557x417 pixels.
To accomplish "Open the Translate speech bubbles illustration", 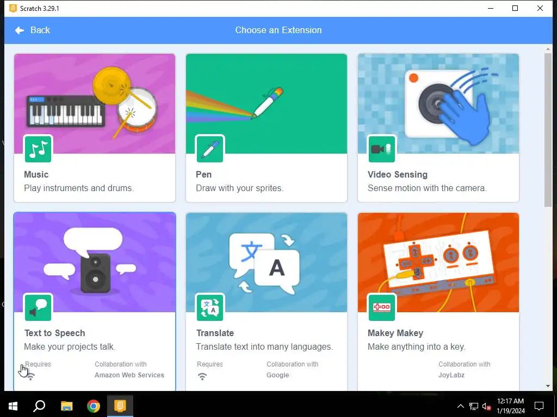I will 267,262.
